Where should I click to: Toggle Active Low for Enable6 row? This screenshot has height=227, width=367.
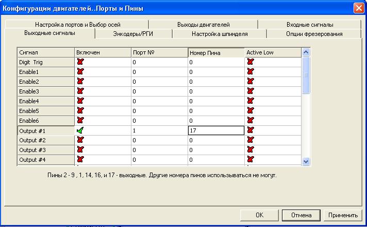coord(251,120)
